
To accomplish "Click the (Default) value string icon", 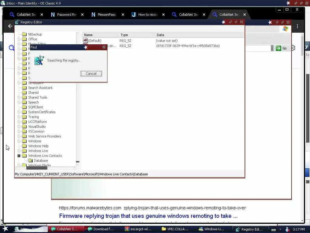I will pyautogui.click(x=85, y=40).
